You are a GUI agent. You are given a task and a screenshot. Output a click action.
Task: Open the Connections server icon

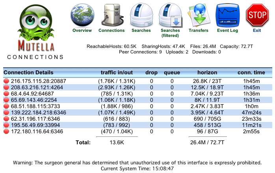coord(111,15)
